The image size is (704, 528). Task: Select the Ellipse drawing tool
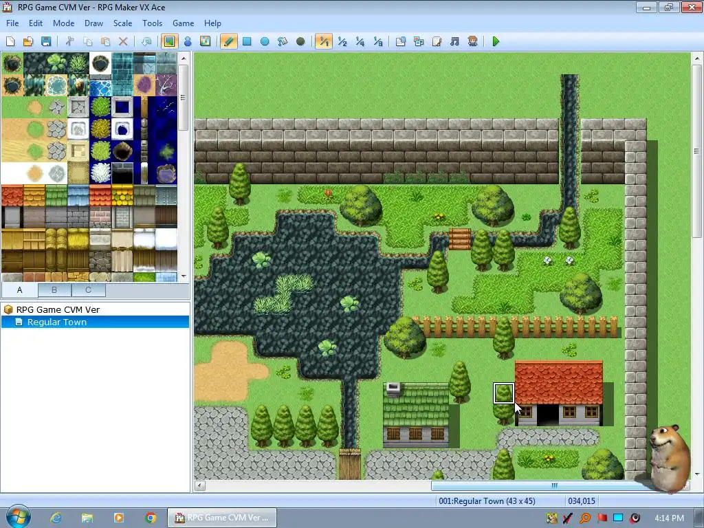265,41
